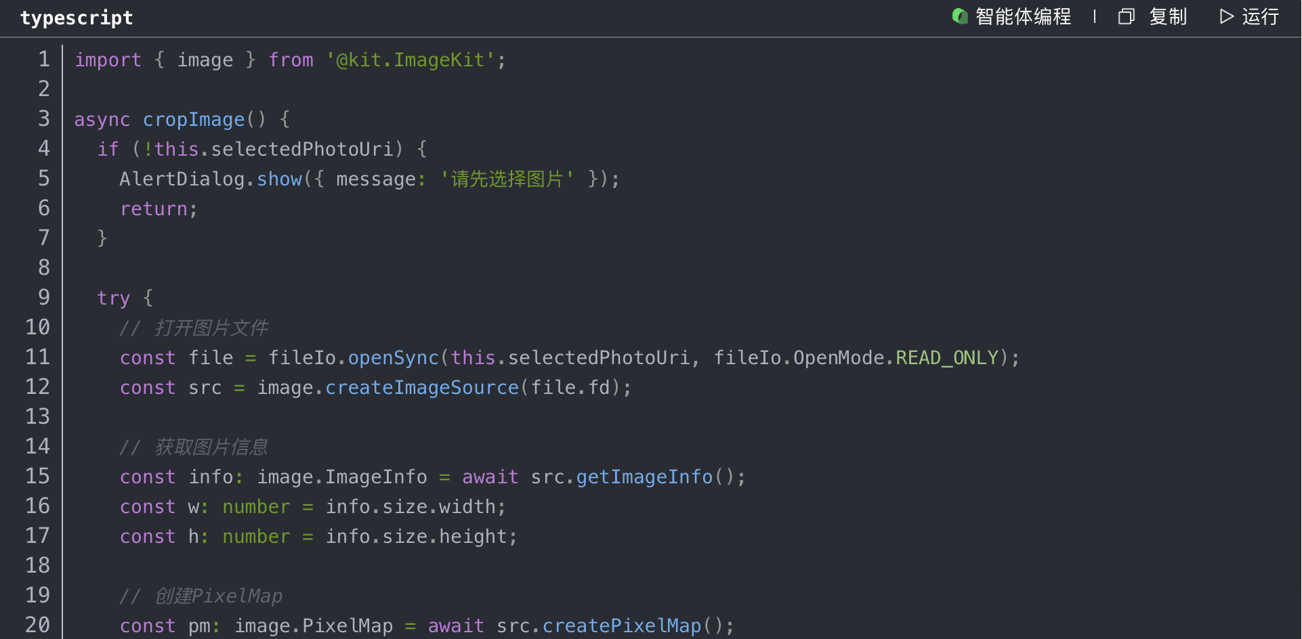Click the openSync method call
The image size is (1302, 639).
394,358
